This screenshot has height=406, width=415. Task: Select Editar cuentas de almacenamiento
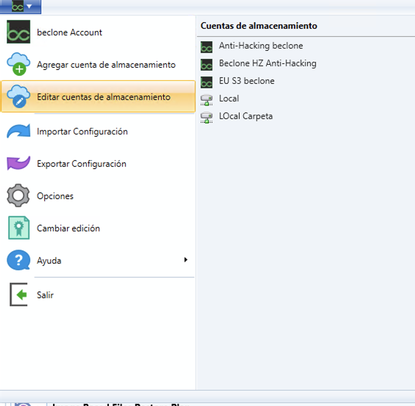[x=98, y=97]
